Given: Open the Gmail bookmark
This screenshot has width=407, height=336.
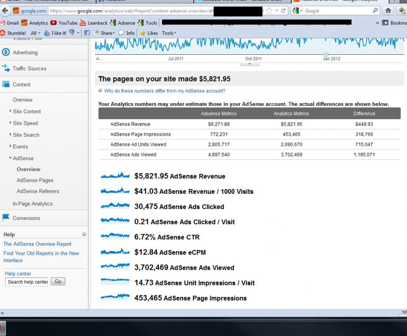Looking at the screenshot, I should 10,23.
